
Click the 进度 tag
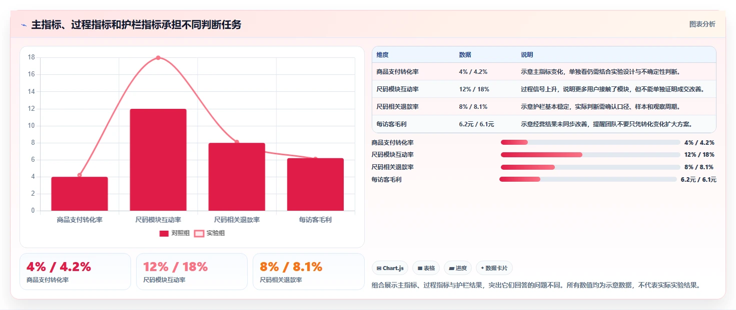(x=458, y=268)
